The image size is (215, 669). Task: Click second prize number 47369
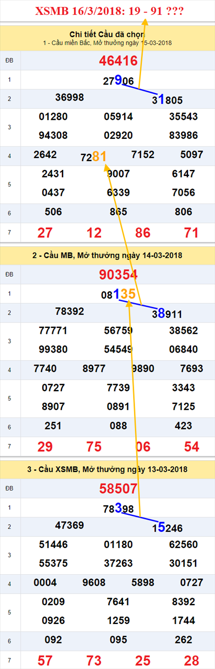[x=69, y=525]
